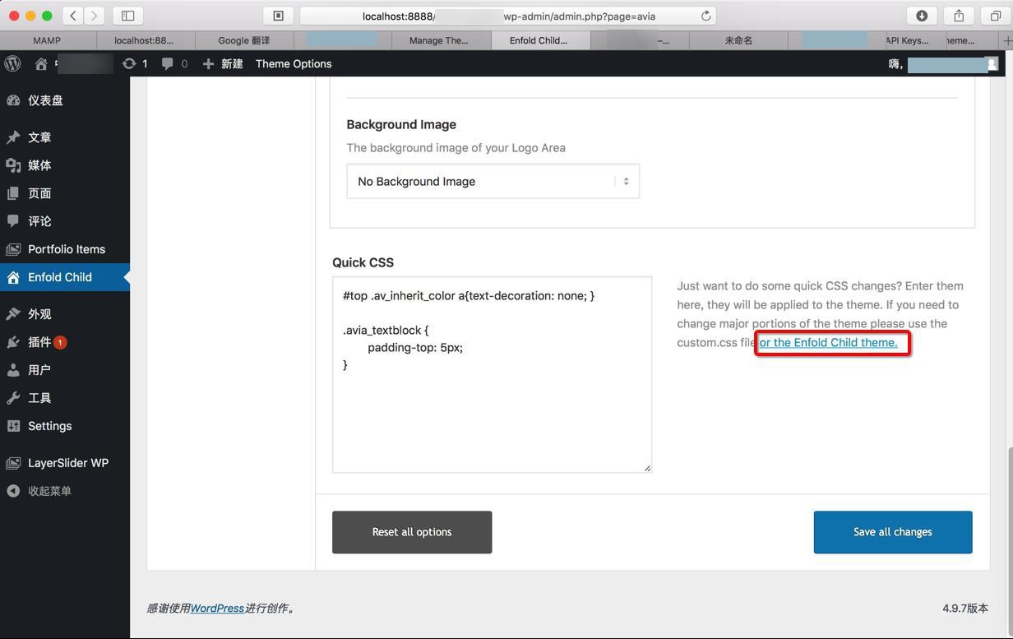Click the 文章 pin sidebar icon
Screen dimensions: 1013x639
[x=13, y=137]
